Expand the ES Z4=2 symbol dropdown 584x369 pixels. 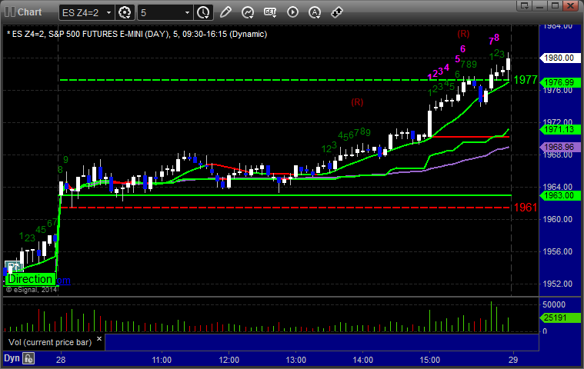point(108,12)
